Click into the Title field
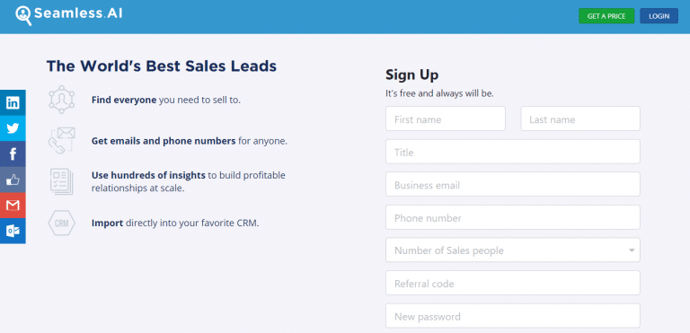 click(x=513, y=152)
